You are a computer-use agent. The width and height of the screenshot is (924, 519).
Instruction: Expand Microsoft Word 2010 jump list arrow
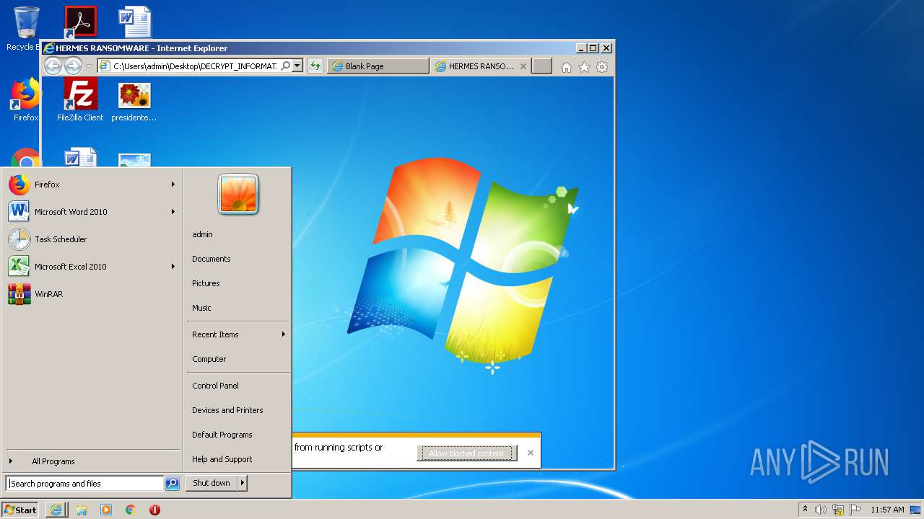(x=173, y=212)
